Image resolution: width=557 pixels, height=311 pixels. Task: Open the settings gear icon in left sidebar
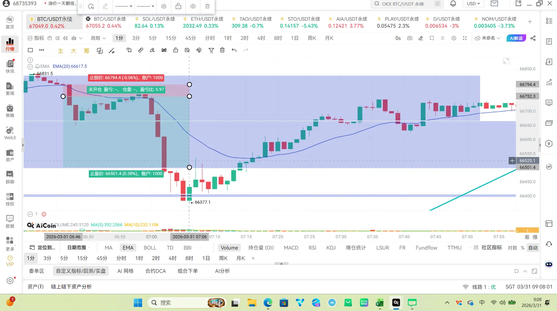tap(10, 281)
